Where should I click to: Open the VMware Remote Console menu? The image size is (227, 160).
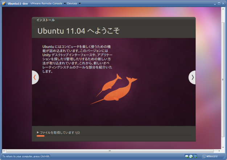coord(48,4)
